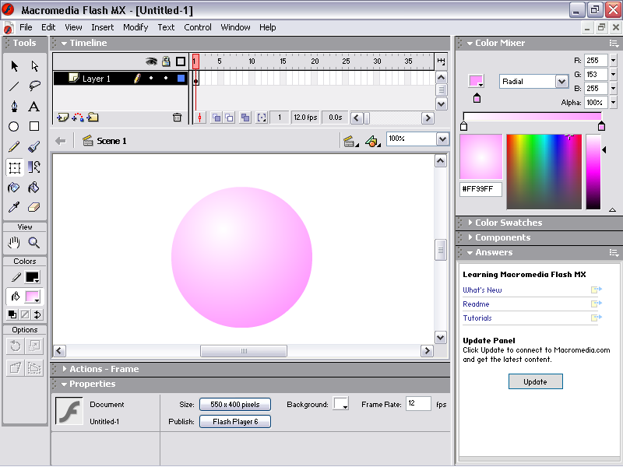Select the Pen tool

(x=14, y=107)
